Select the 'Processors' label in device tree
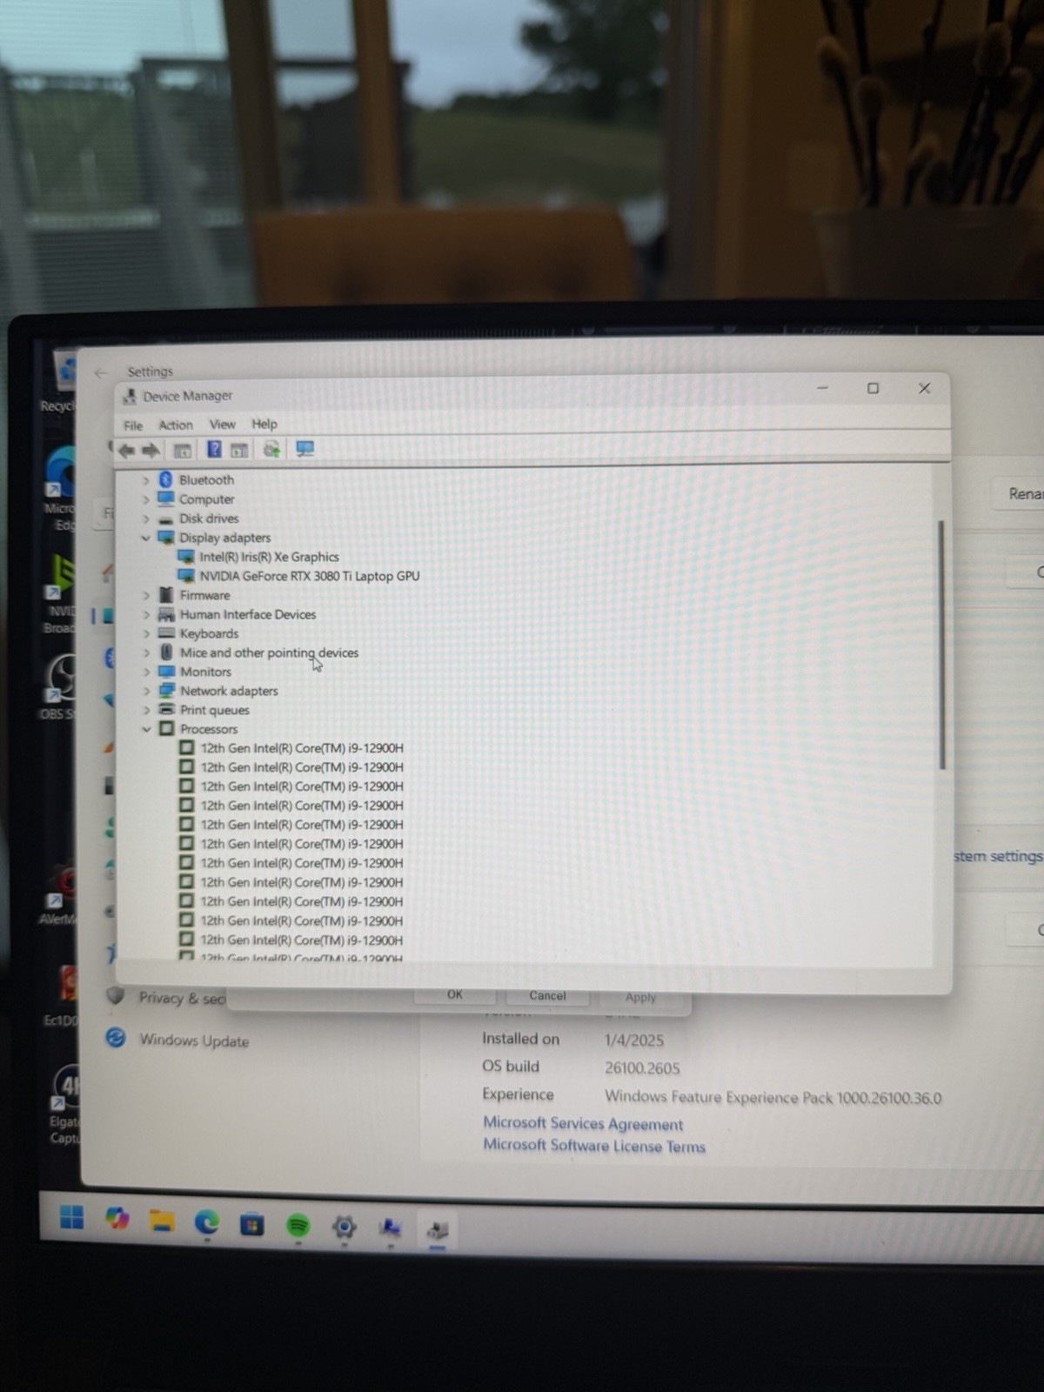The height and width of the screenshot is (1392, 1044). click(209, 729)
